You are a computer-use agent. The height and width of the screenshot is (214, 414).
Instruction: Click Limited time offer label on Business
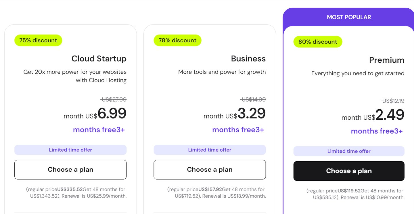click(x=210, y=150)
